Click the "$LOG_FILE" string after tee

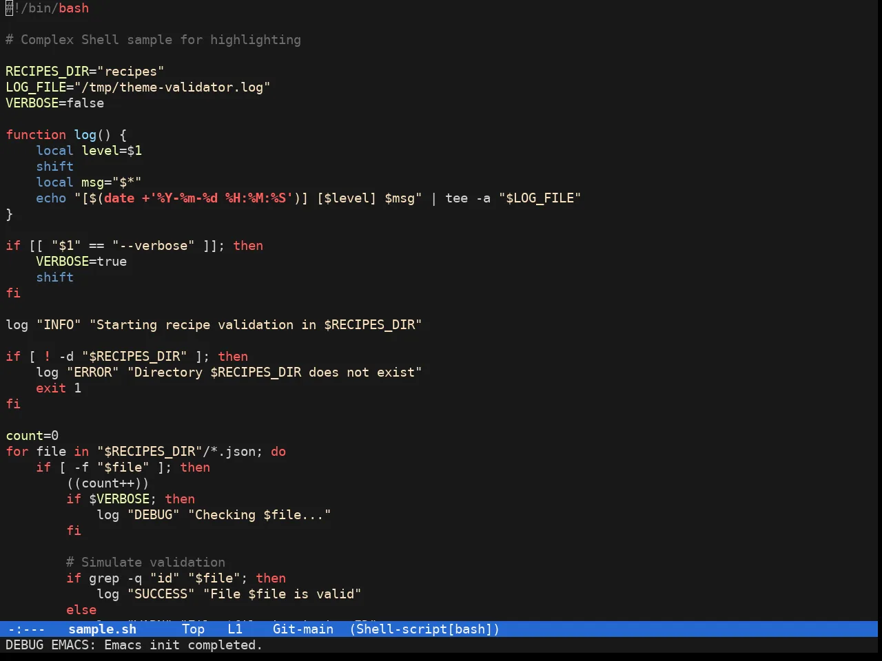click(540, 198)
